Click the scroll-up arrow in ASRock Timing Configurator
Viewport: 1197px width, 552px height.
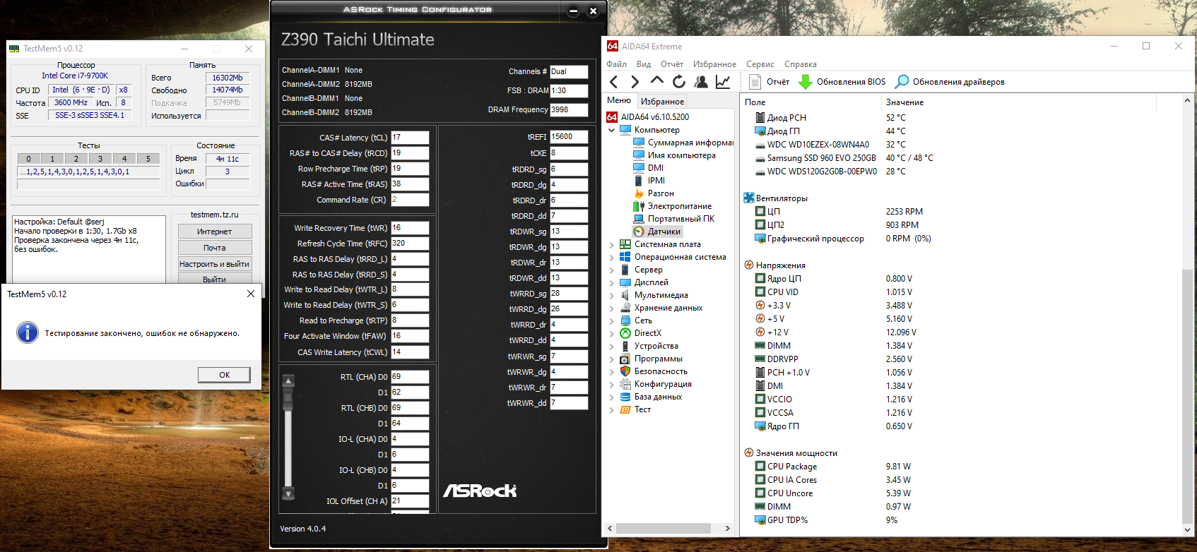tap(288, 381)
